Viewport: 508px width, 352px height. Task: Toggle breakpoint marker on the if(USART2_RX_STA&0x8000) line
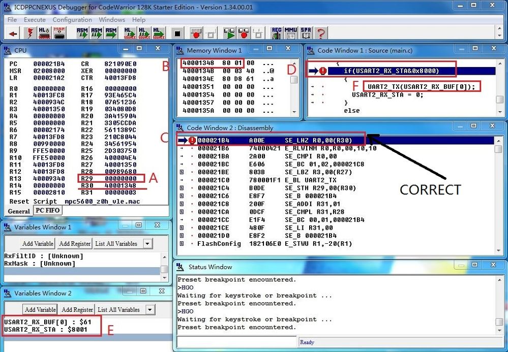coord(323,71)
